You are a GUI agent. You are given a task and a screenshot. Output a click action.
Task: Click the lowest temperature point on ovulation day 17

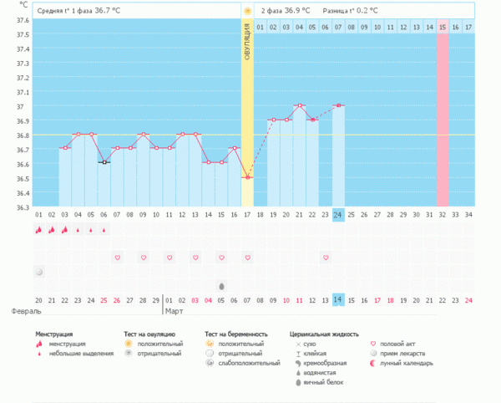(x=247, y=176)
